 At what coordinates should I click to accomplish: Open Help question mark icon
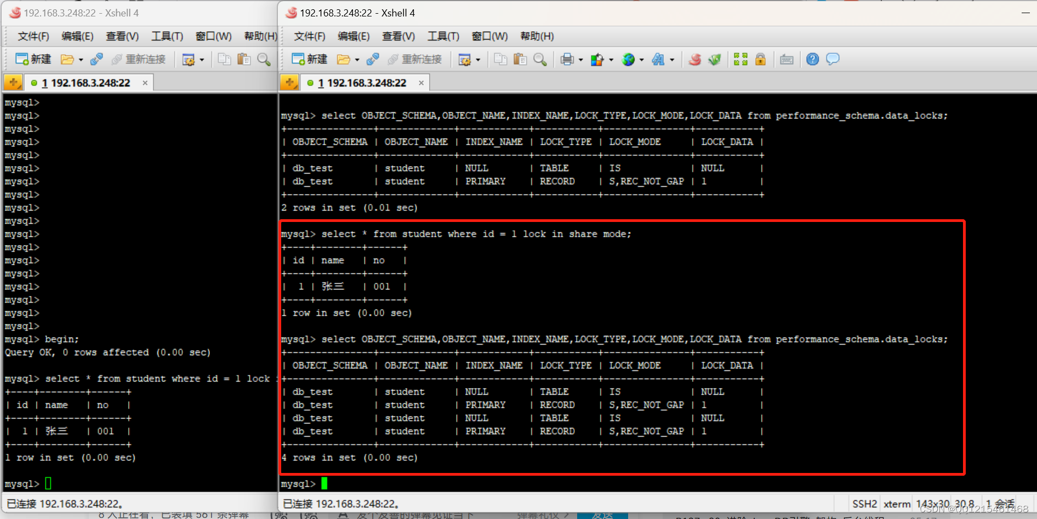[812, 59]
